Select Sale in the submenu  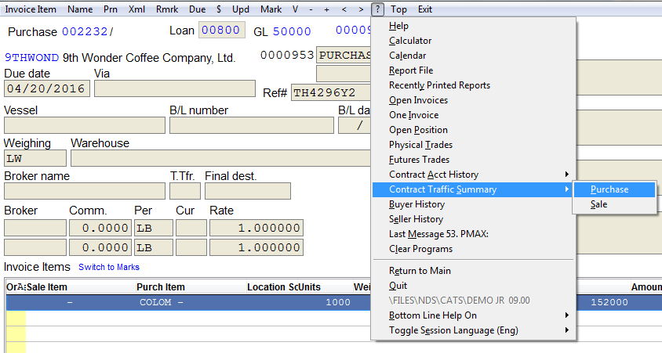[x=614, y=204]
